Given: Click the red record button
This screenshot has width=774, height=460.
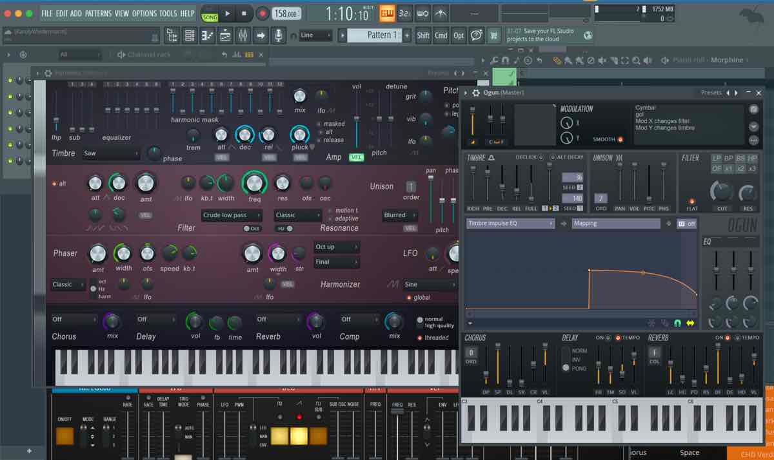Looking at the screenshot, I should tap(262, 13).
